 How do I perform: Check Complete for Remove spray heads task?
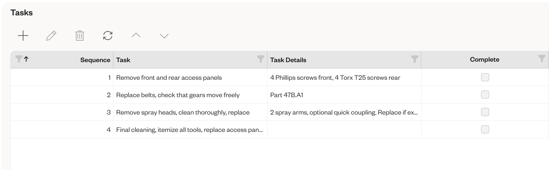point(485,112)
